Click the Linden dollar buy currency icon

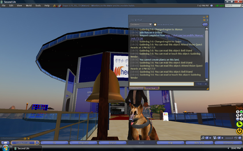coord(211,5)
